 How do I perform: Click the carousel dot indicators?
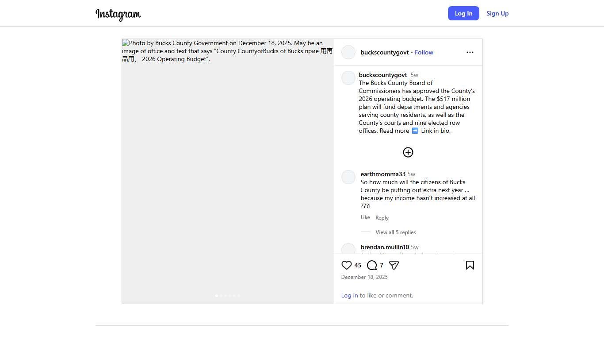coord(228,295)
